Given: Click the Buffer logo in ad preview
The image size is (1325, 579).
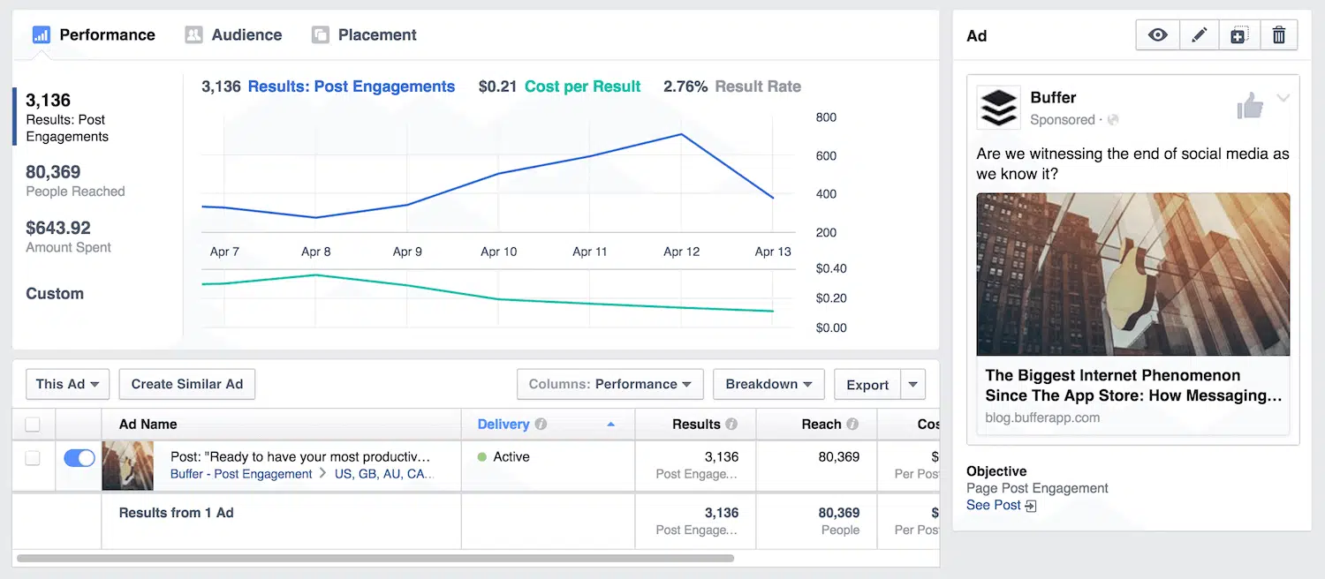Looking at the screenshot, I should coord(998,109).
